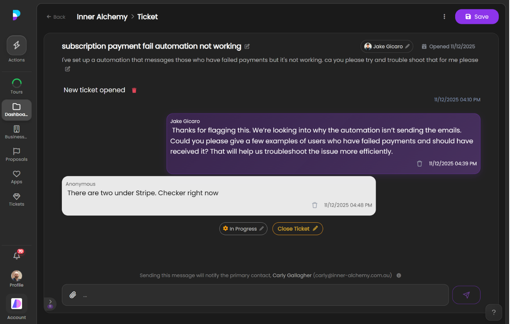The image size is (510, 324).
Task: Select the Actions lightning icon
Action: (17, 45)
